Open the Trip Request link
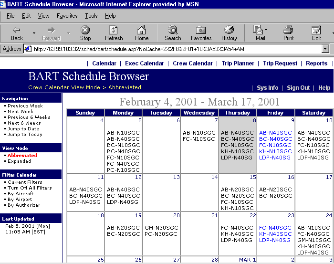This screenshot has width=334, height=264. click(280, 63)
